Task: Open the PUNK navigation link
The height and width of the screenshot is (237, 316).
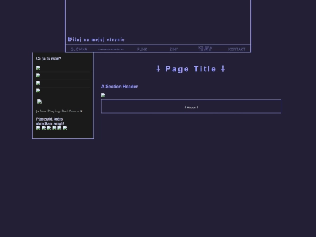Action: click(142, 49)
